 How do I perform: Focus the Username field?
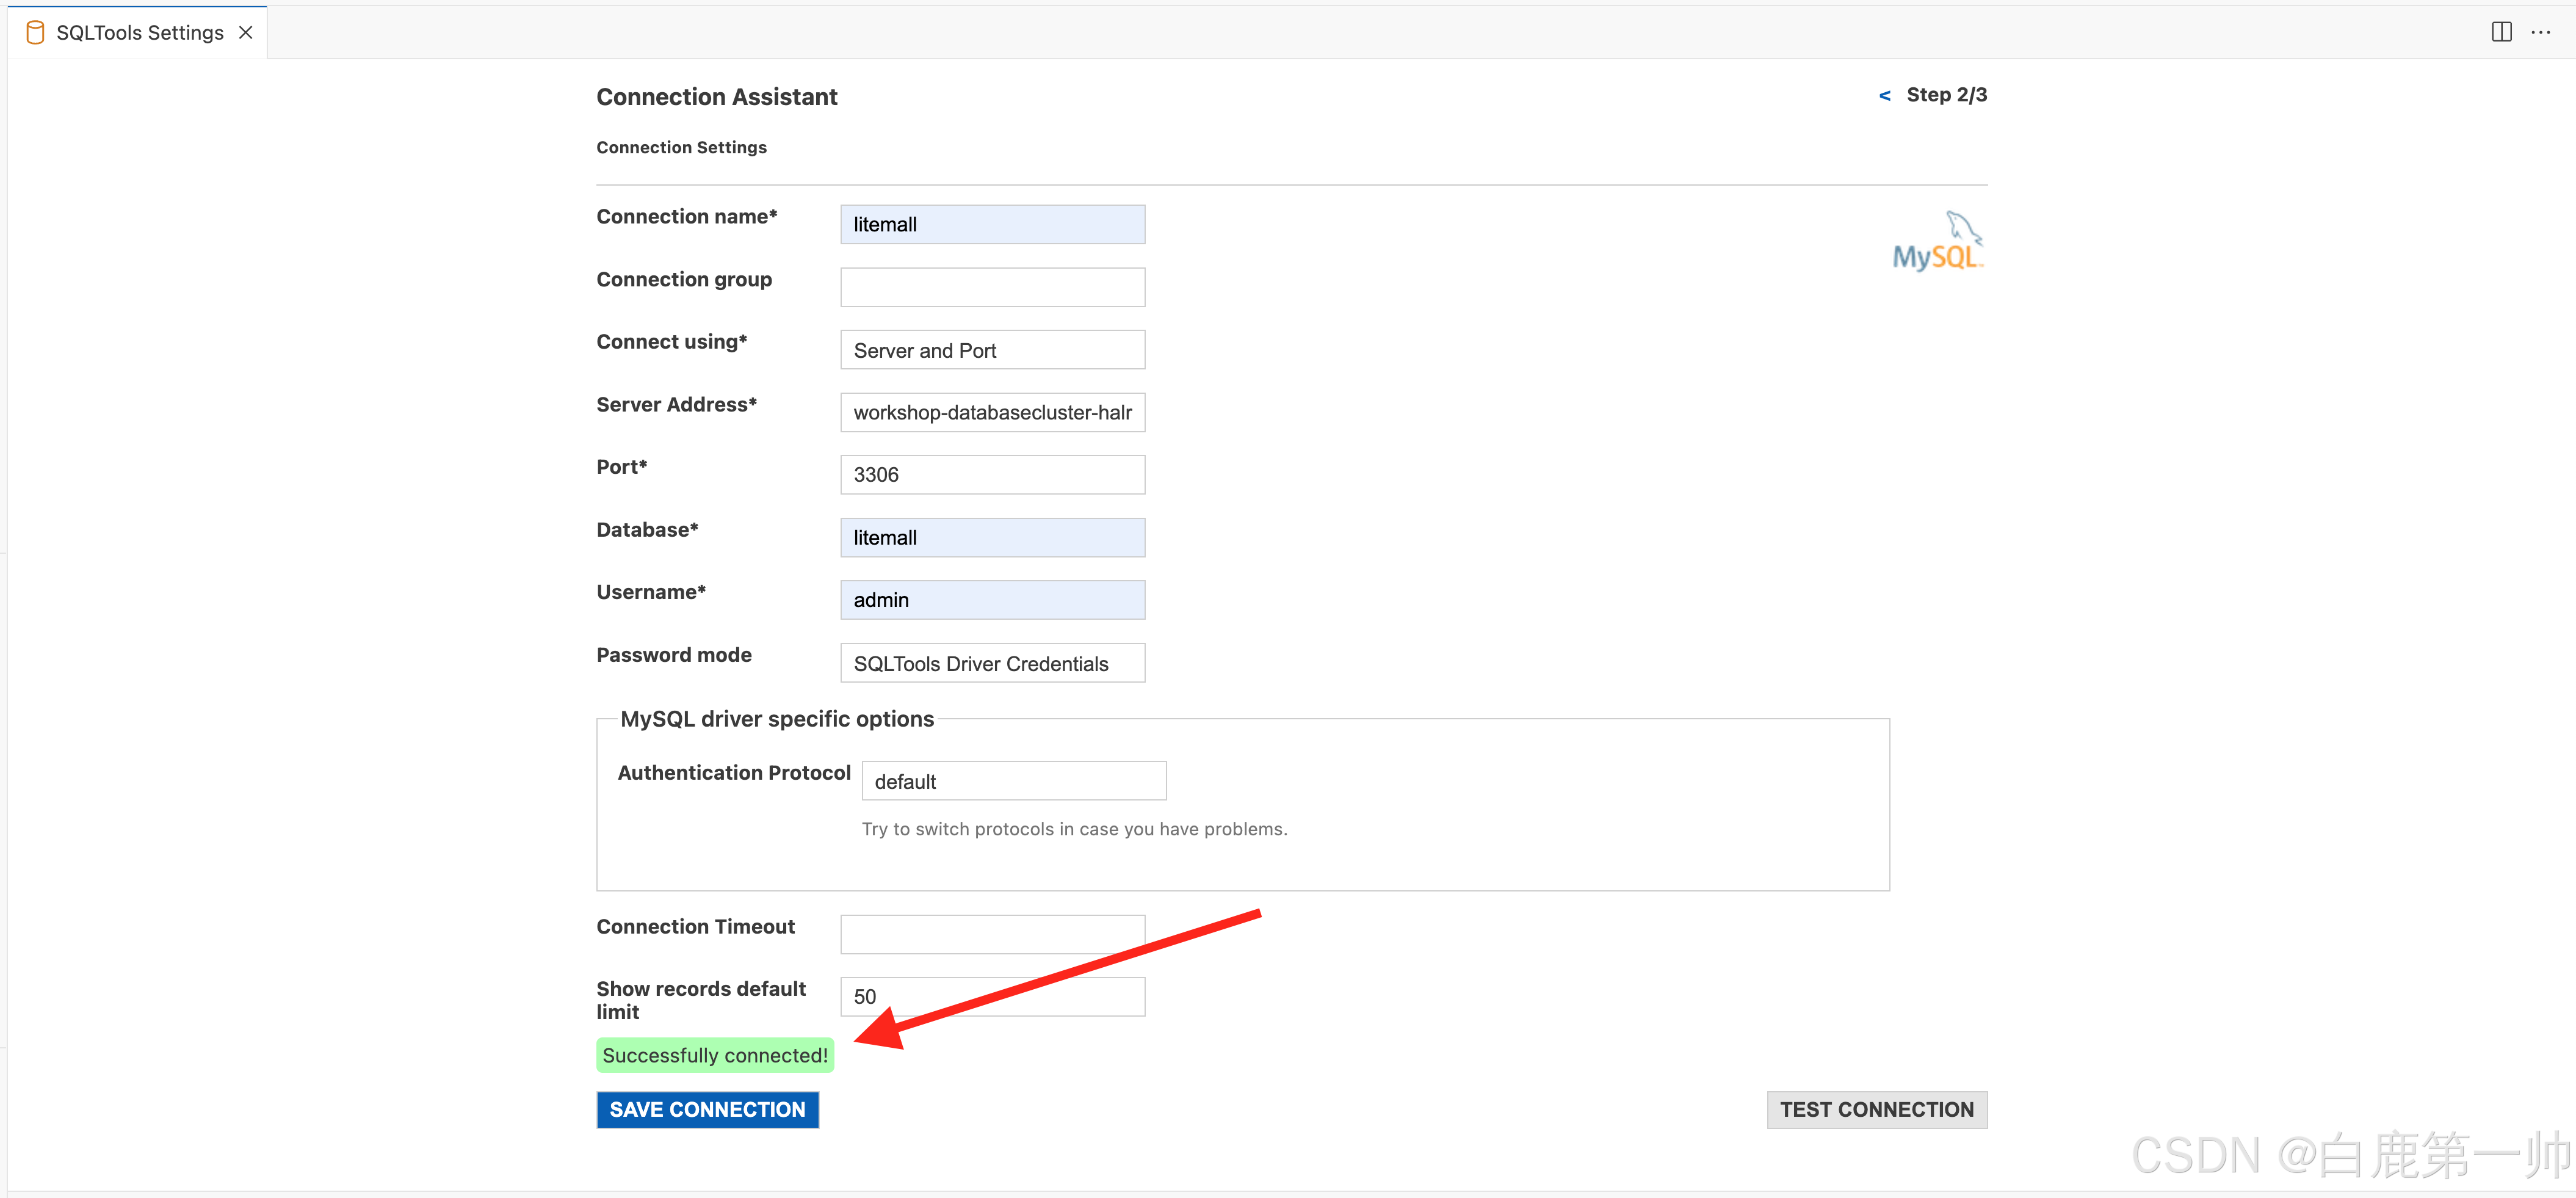coord(992,600)
